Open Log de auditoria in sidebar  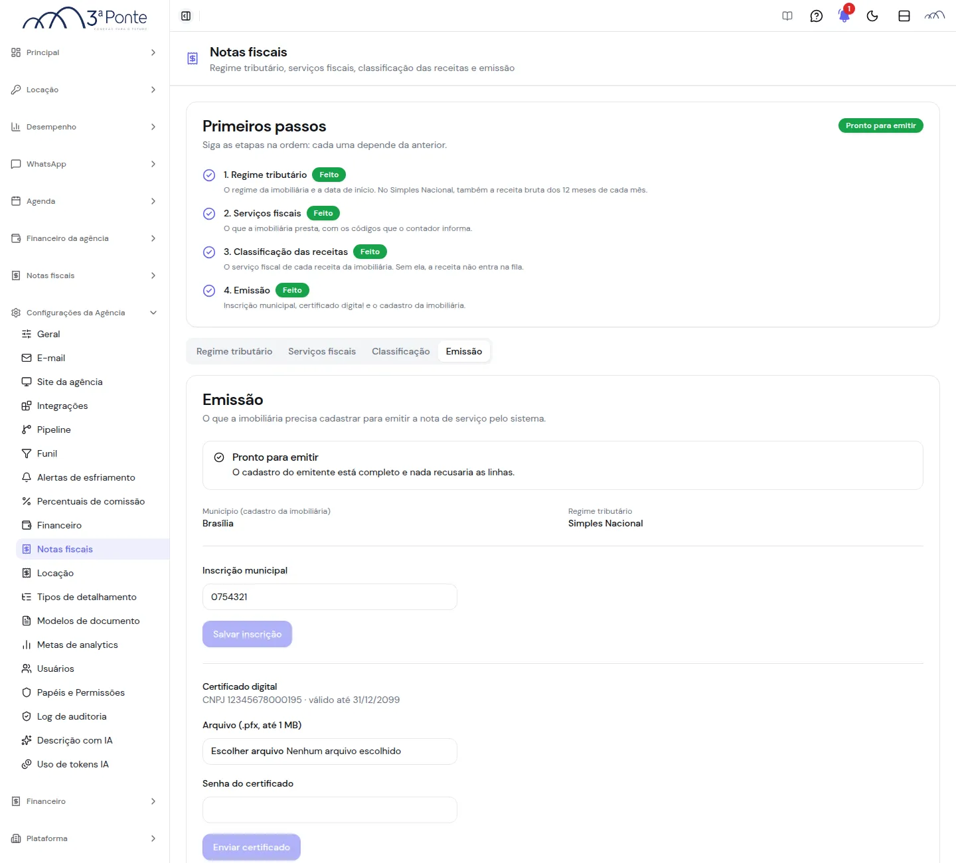tap(72, 716)
